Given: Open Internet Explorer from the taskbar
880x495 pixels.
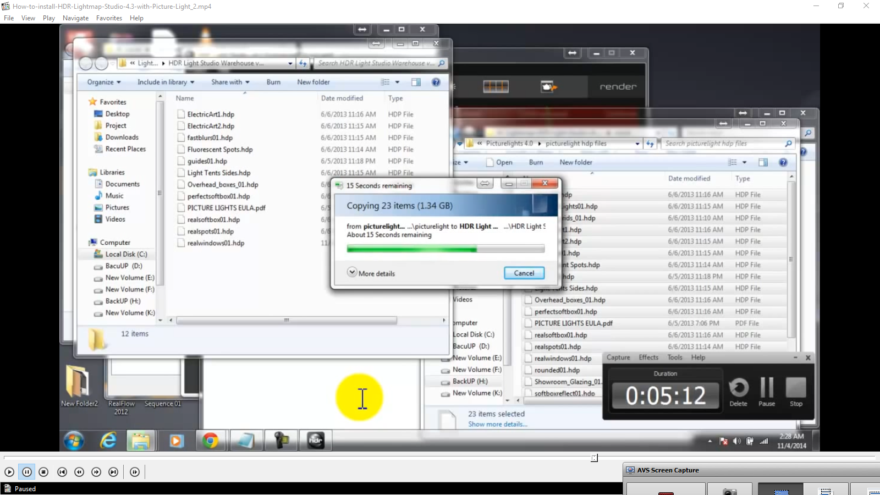Looking at the screenshot, I should 108,441.
